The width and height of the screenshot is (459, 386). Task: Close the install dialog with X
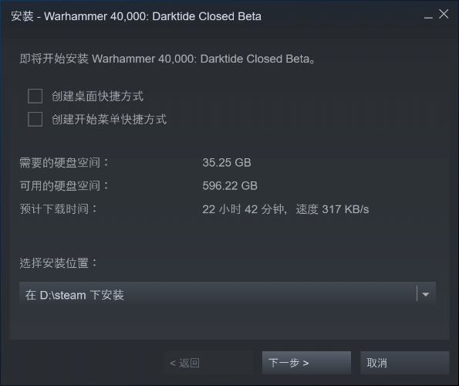(x=444, y=14)
